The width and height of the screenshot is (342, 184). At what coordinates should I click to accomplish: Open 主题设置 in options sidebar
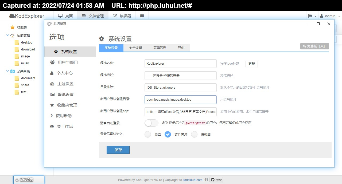(x=70, y=84)
